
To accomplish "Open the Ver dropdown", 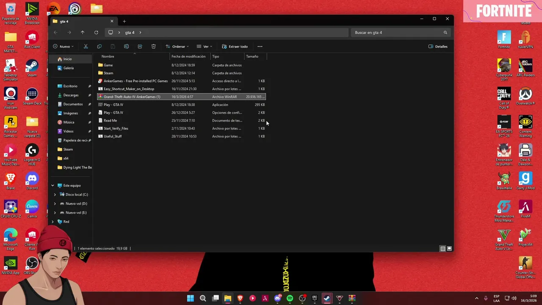I will click(x=205, y=47).
